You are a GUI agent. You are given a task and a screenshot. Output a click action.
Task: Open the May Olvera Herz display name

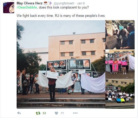click(30, 3)
